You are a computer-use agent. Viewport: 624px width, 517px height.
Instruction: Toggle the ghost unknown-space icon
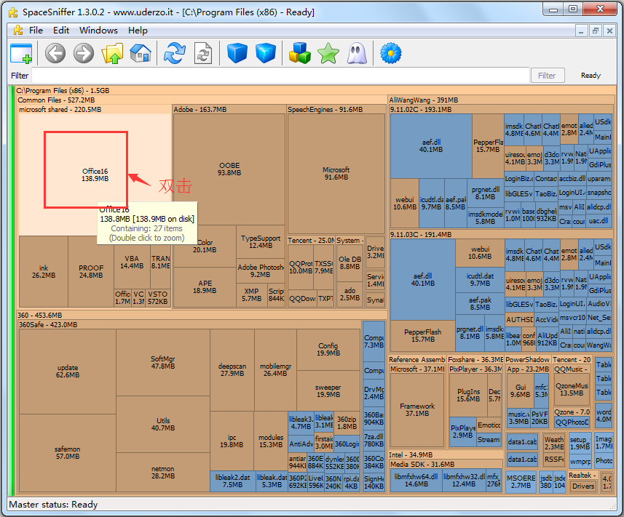(x=357, y=53)
